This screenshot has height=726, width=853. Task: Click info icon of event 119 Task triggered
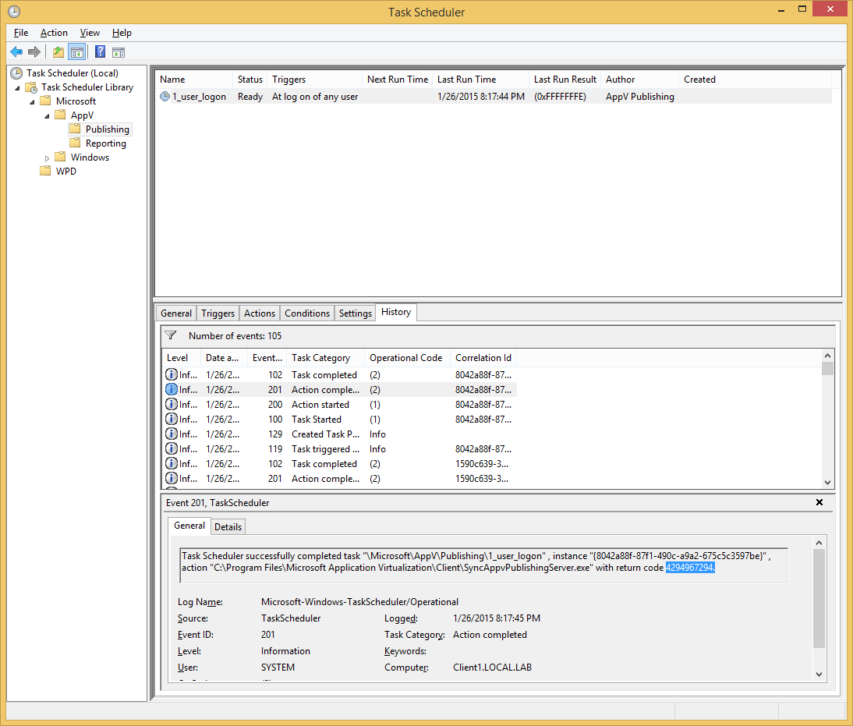172,448
